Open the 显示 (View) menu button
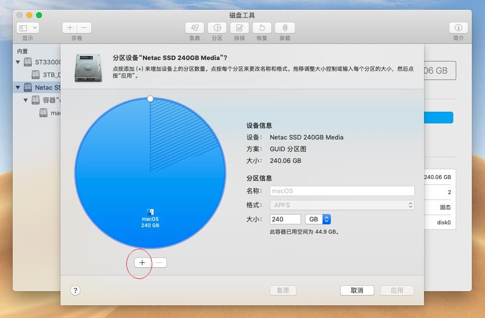Viewport: 485px width, 318px height. point(28,27)
